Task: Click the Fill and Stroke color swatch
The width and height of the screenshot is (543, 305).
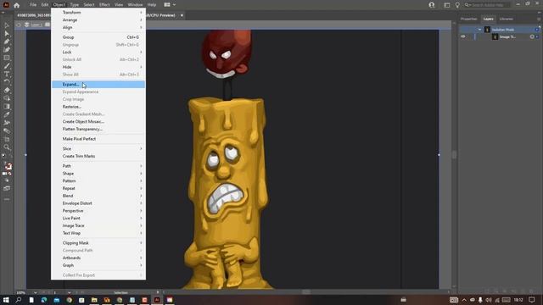Action: (x=7, y=166)
